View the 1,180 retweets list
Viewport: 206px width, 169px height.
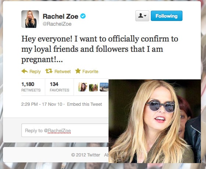tap(31, 87)
